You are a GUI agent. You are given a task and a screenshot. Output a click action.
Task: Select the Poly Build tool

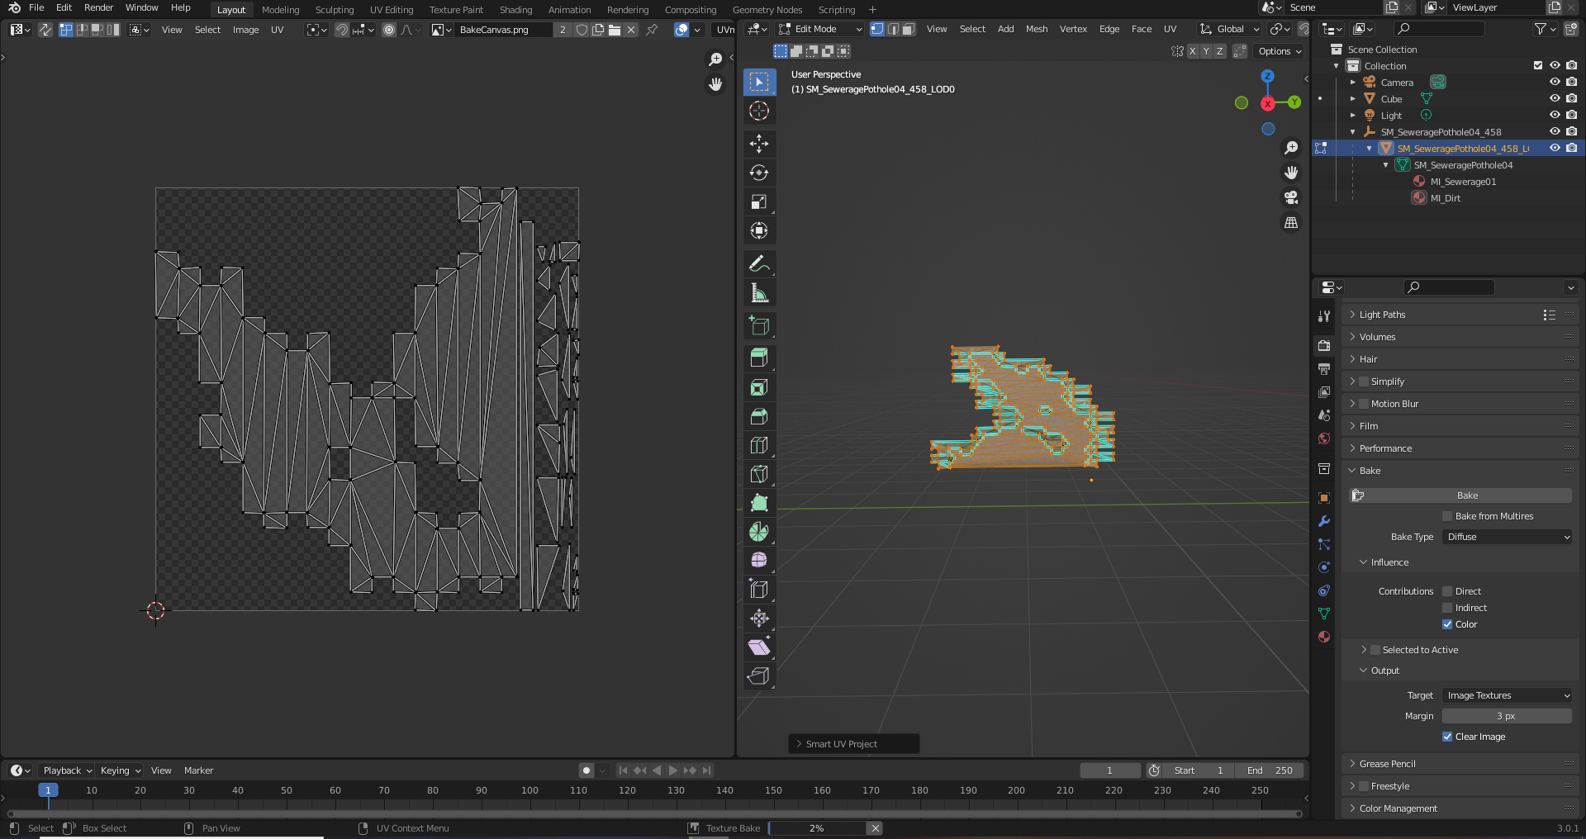click(x=759, y=503)
